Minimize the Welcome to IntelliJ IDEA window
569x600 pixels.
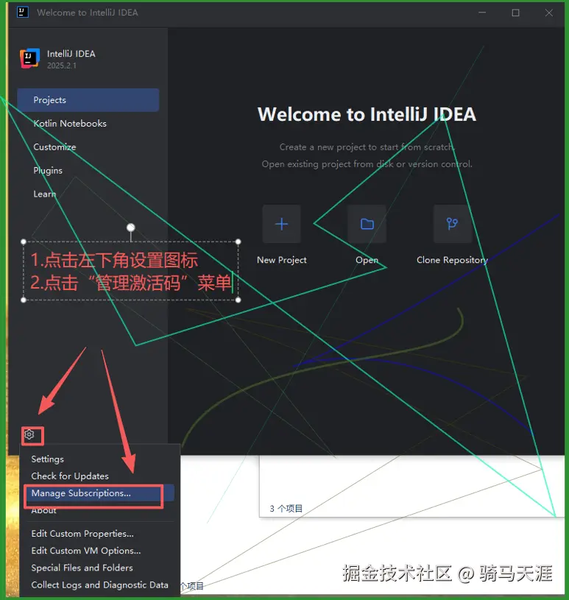[x=482, y=13]
